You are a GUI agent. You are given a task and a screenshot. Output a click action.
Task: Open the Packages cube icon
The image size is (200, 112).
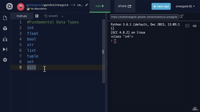click(5, 28)
